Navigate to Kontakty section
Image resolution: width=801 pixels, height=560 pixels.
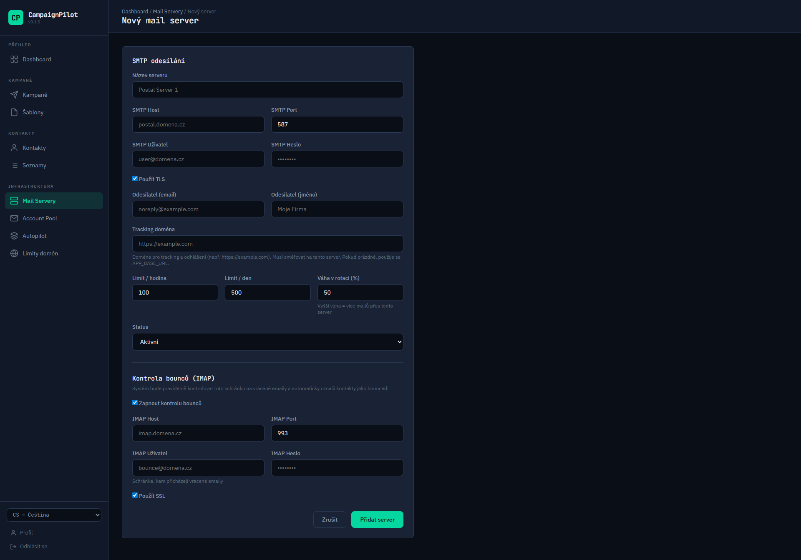[54, 148]
